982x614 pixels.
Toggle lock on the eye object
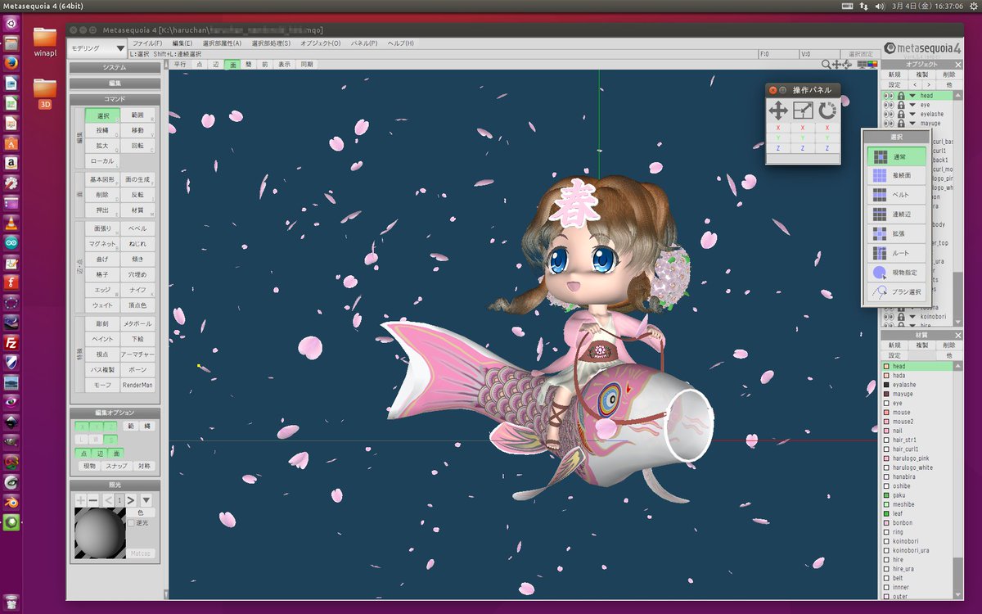902,105
